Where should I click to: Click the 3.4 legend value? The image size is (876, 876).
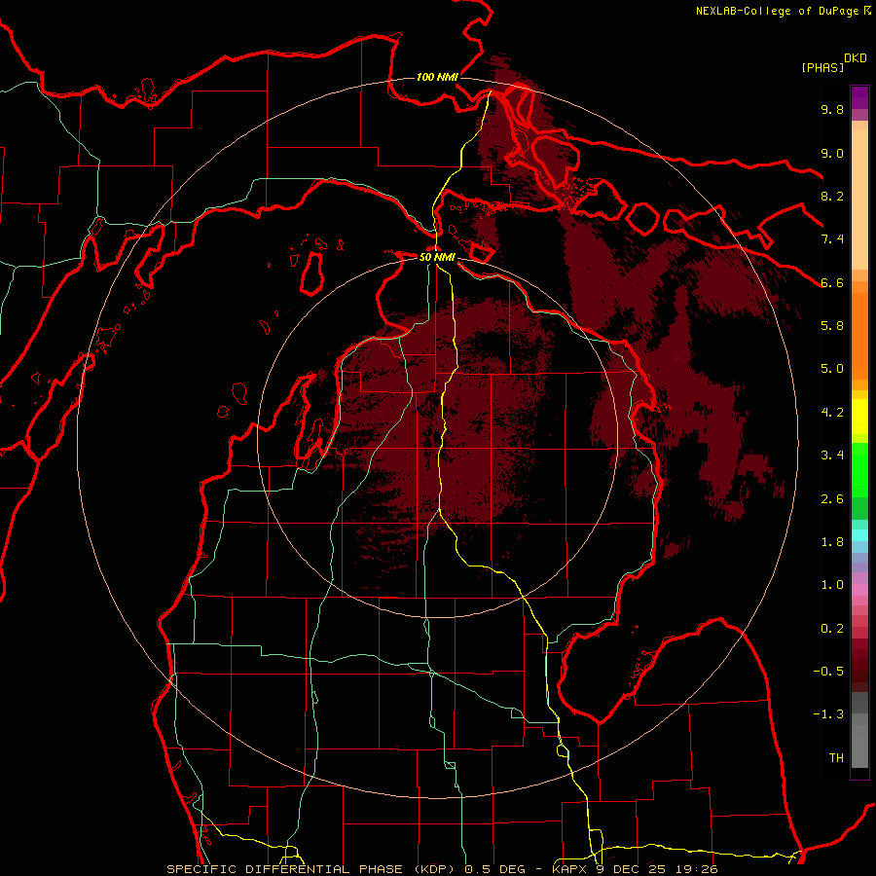coord(832,456)
